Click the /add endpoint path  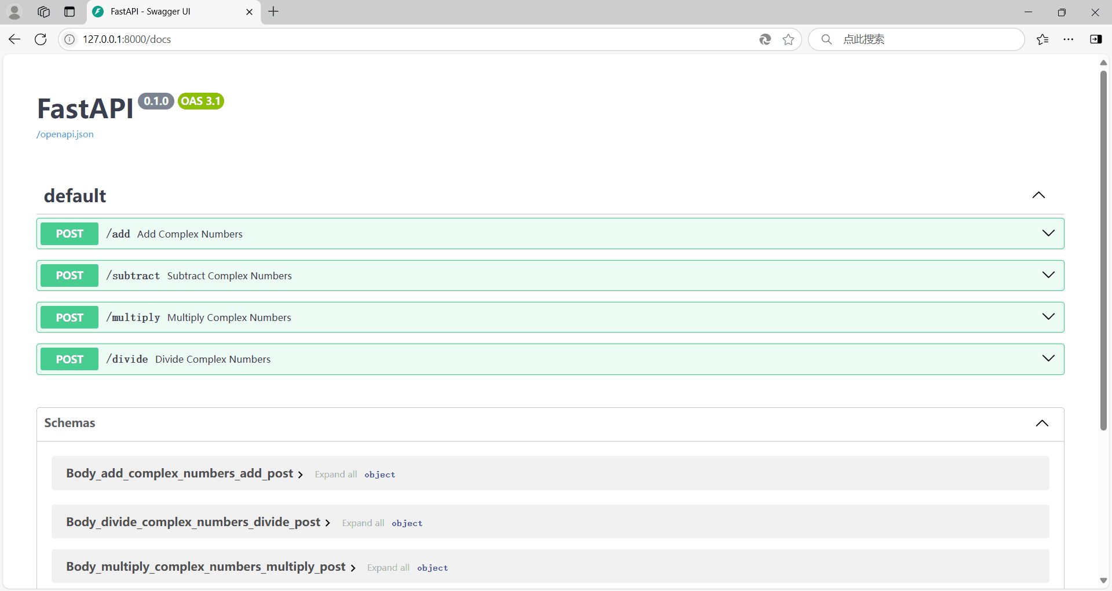118,234
